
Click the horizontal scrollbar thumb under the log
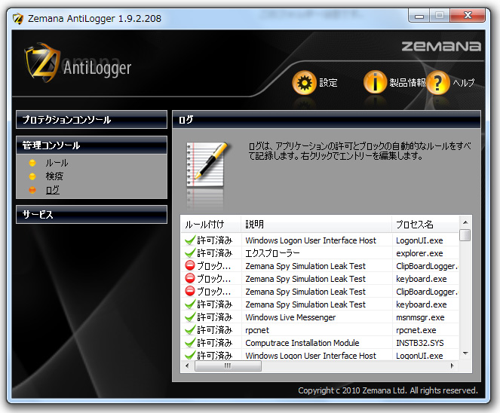(228, 366)
